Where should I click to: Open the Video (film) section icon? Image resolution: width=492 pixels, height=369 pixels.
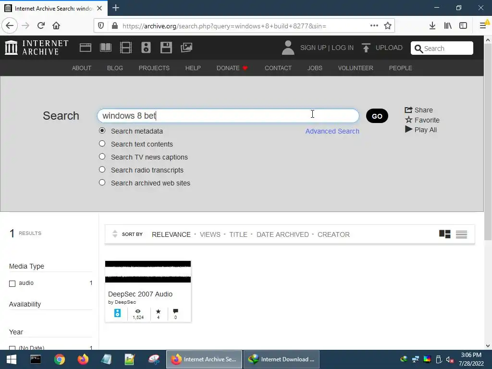click(126, 48)
